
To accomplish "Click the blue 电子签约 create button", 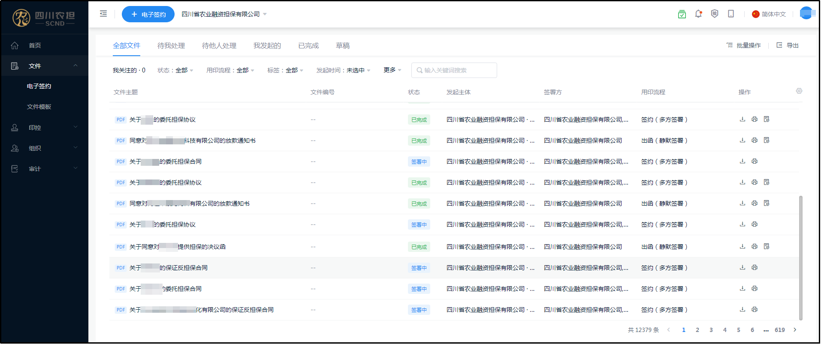I will [148, 14].
